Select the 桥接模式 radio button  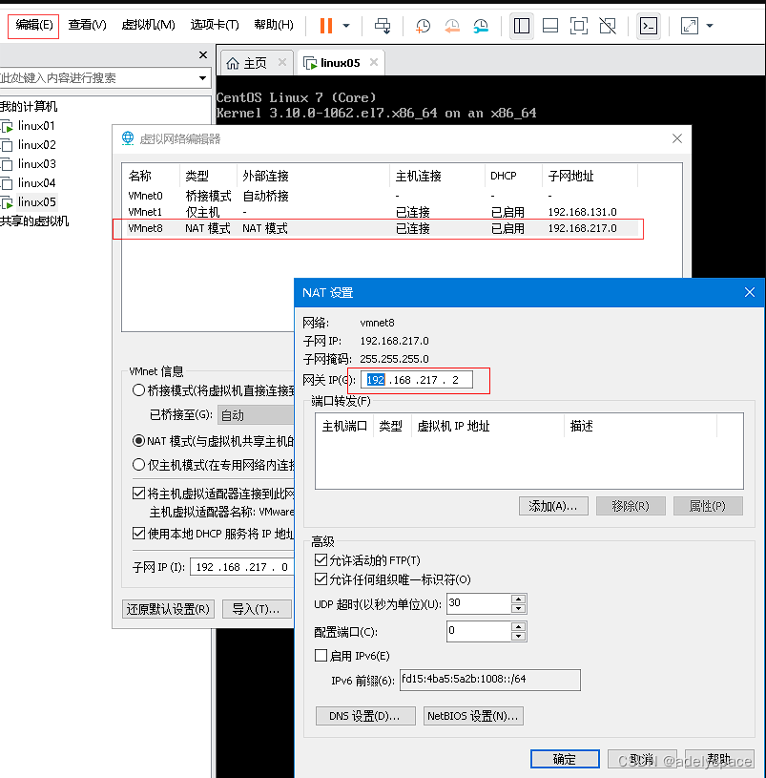point(138,390)
